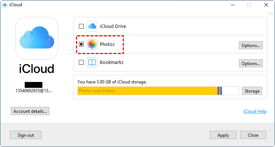Open Account details
The image size is (275, 147).
[30, 111]
